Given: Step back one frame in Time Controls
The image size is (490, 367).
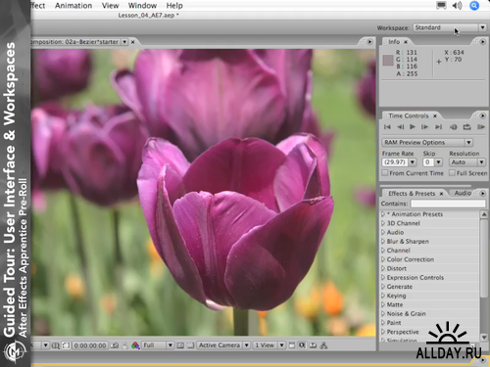Looking at the screenshot, I should pos(400,127).
